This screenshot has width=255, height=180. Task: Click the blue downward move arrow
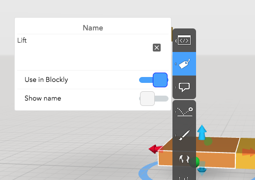(x=201, y=171)
